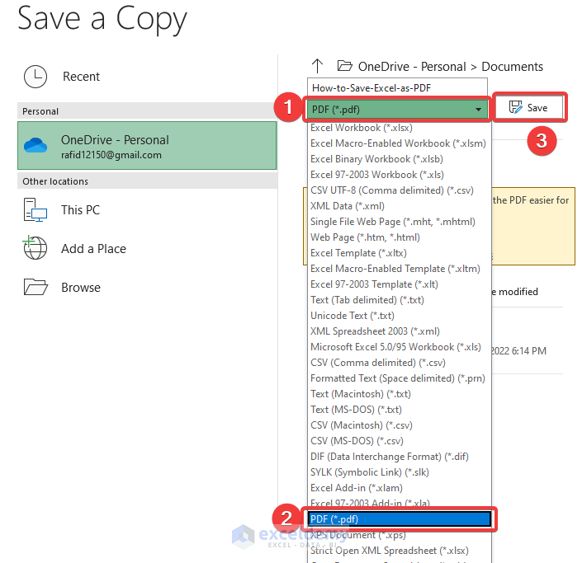582x563 pixels.
Task: Click the Add a Place globe icon
Action: coord(35,248)
